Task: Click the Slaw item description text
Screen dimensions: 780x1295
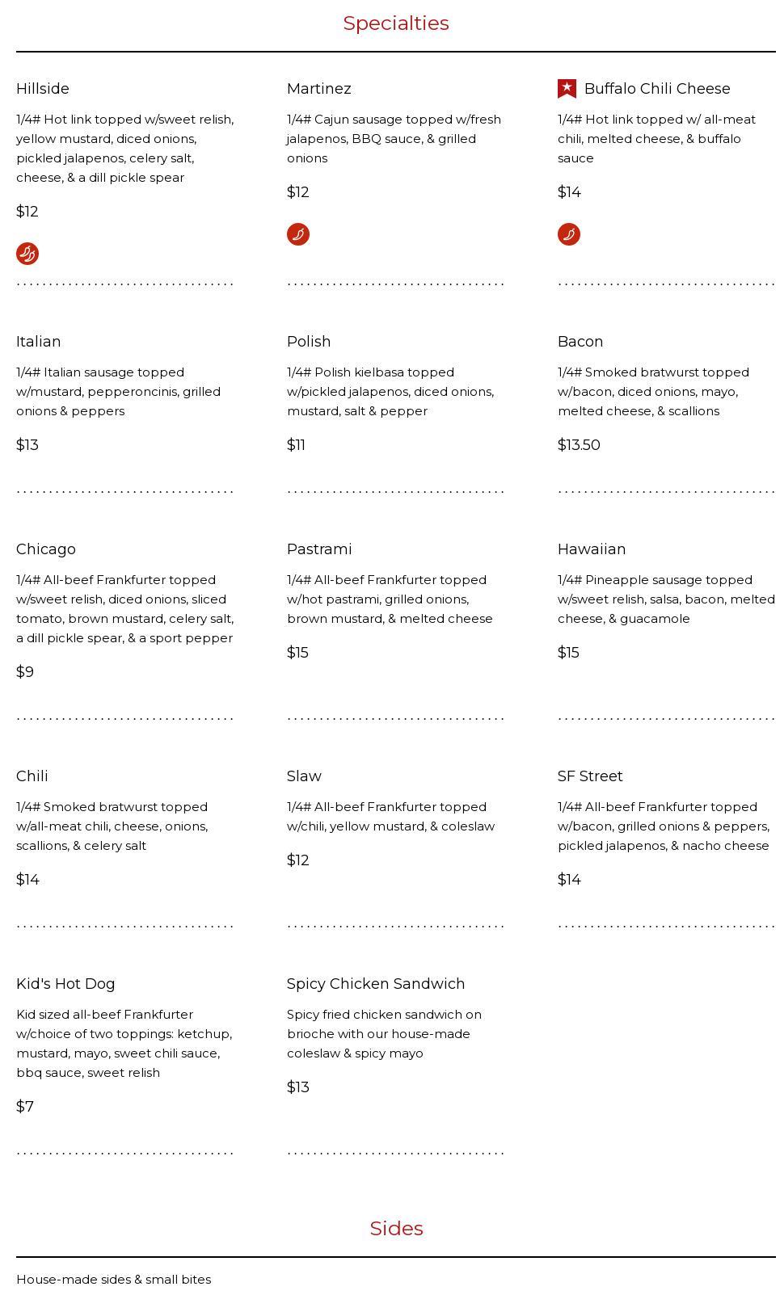Action: 390,817
